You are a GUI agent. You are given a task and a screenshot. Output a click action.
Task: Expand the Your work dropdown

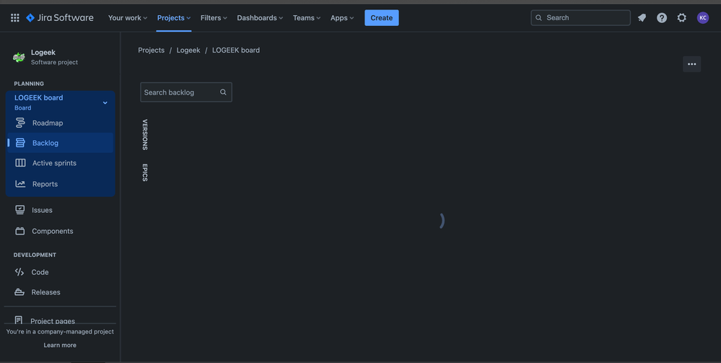point(128,18)
